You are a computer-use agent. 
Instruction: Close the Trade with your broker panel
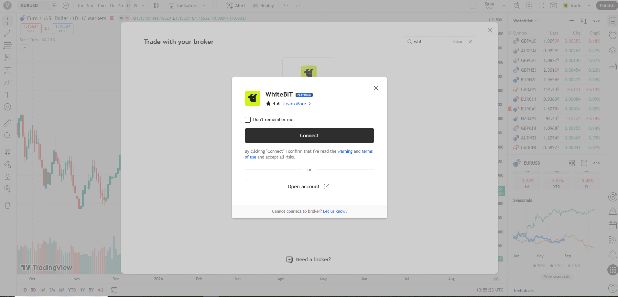pyautogui.click(x=490, y=30)
